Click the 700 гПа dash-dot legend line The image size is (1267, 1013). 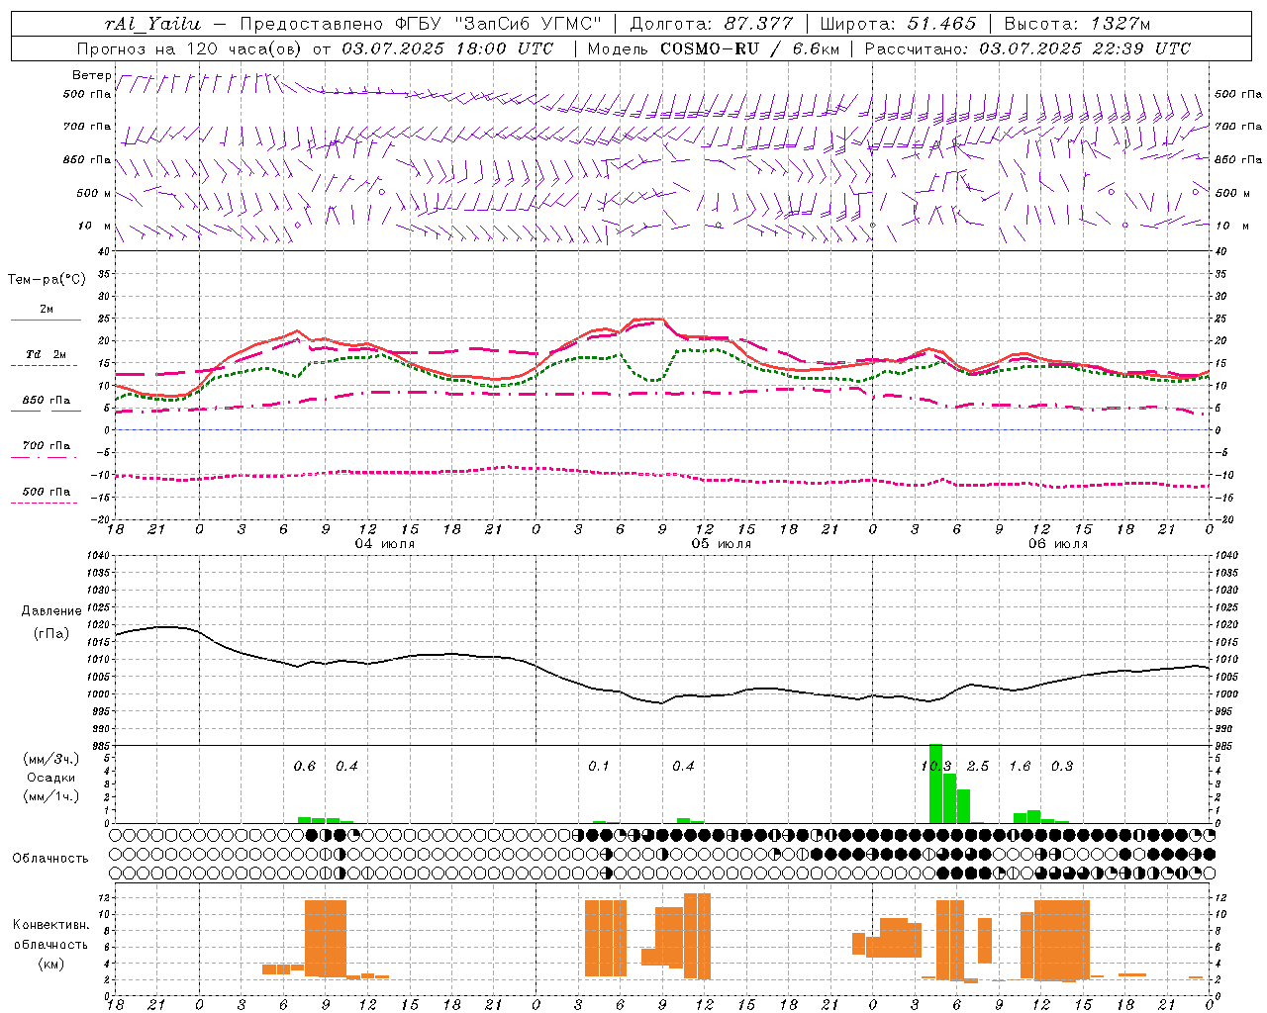coord(46,458)
